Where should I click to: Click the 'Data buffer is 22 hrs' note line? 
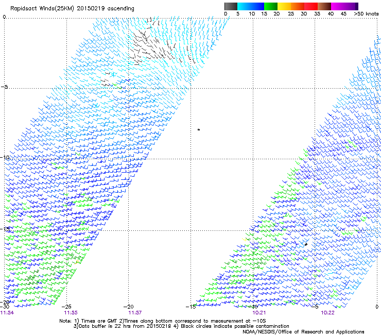pos(181,326)
